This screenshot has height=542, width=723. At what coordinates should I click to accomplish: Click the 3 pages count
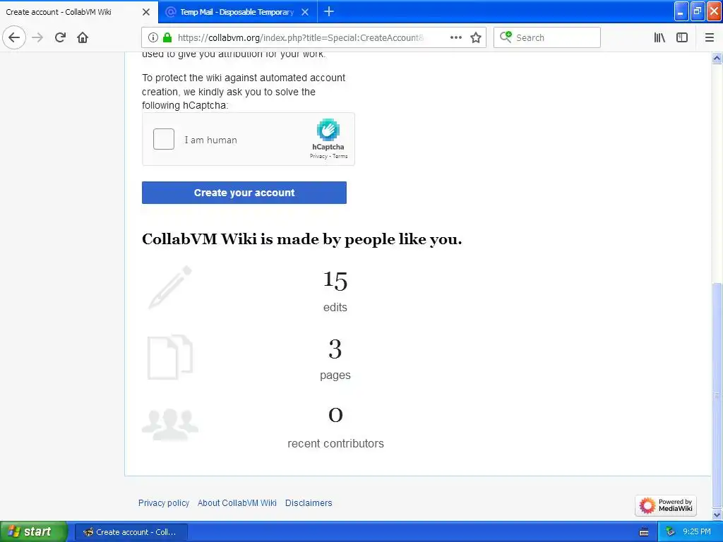click(x=335, y=349)
